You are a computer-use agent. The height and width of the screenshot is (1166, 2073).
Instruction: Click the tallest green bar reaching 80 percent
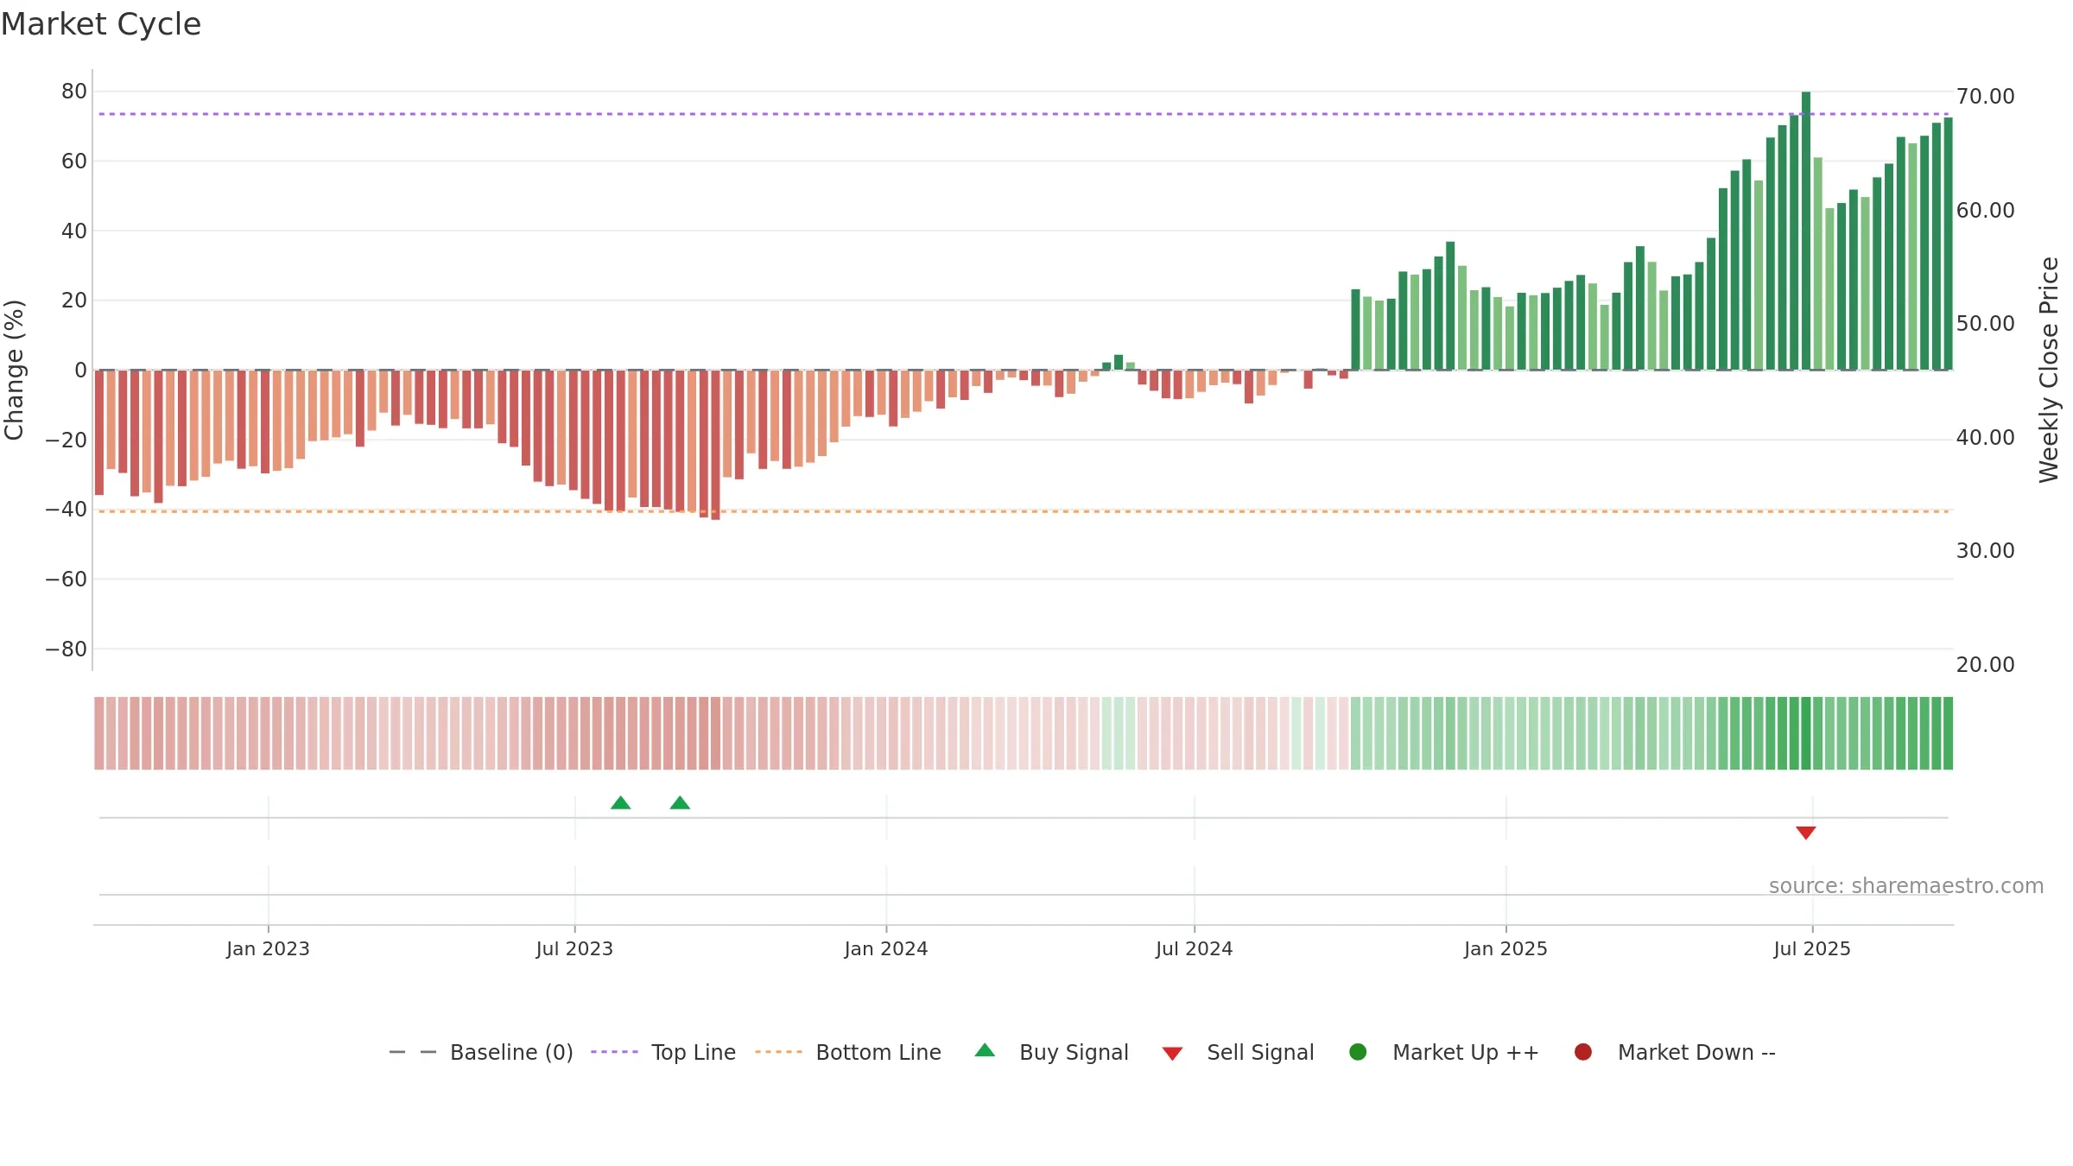(x=1806, y=231)
